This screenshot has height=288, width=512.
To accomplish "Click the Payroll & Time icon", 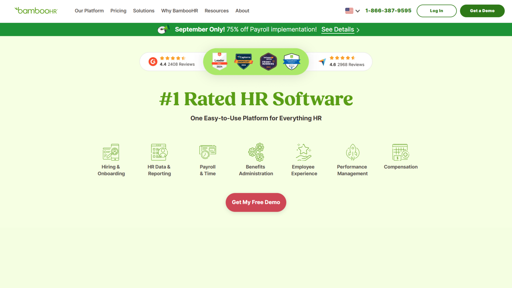I will coord(207,152).
